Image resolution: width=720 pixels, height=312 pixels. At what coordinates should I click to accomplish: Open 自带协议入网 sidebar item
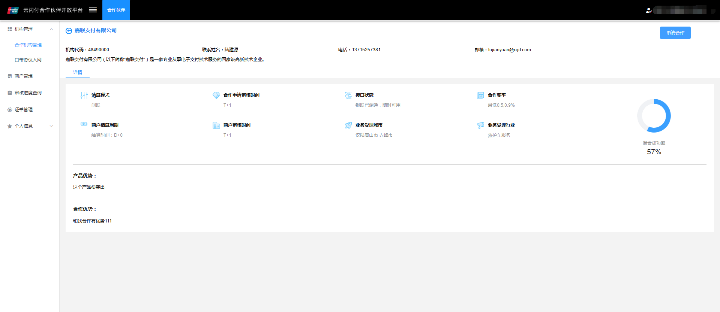click(28, 60)
